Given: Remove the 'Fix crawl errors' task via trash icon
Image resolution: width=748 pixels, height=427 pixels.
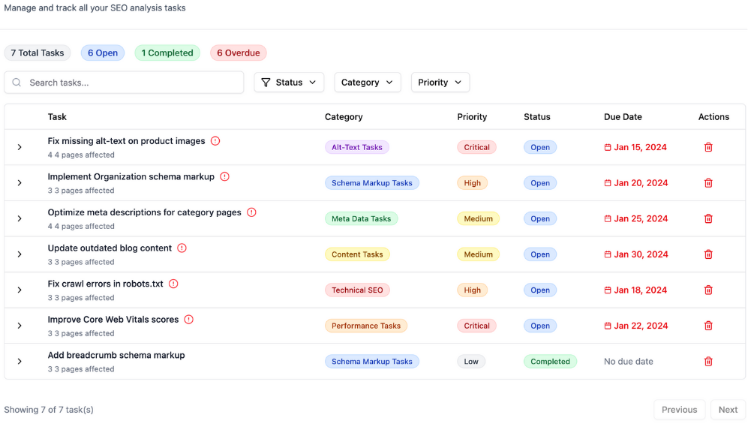Looking at the screenshot, I should coord(708,290).
